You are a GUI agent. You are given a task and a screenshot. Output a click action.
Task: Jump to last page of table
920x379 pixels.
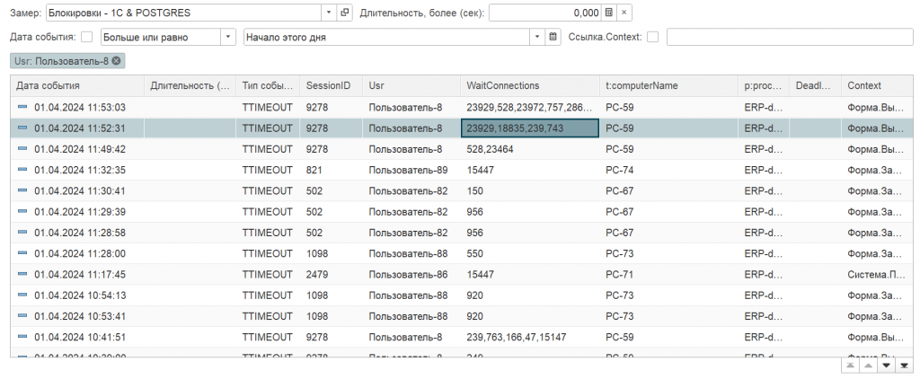tap(904, 366)
